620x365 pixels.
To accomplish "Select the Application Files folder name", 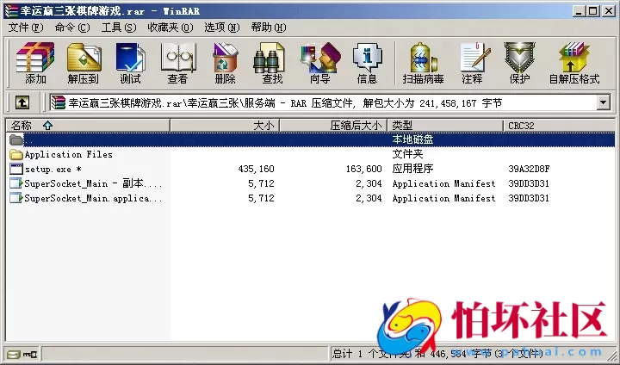I will [x=68, y=154].
